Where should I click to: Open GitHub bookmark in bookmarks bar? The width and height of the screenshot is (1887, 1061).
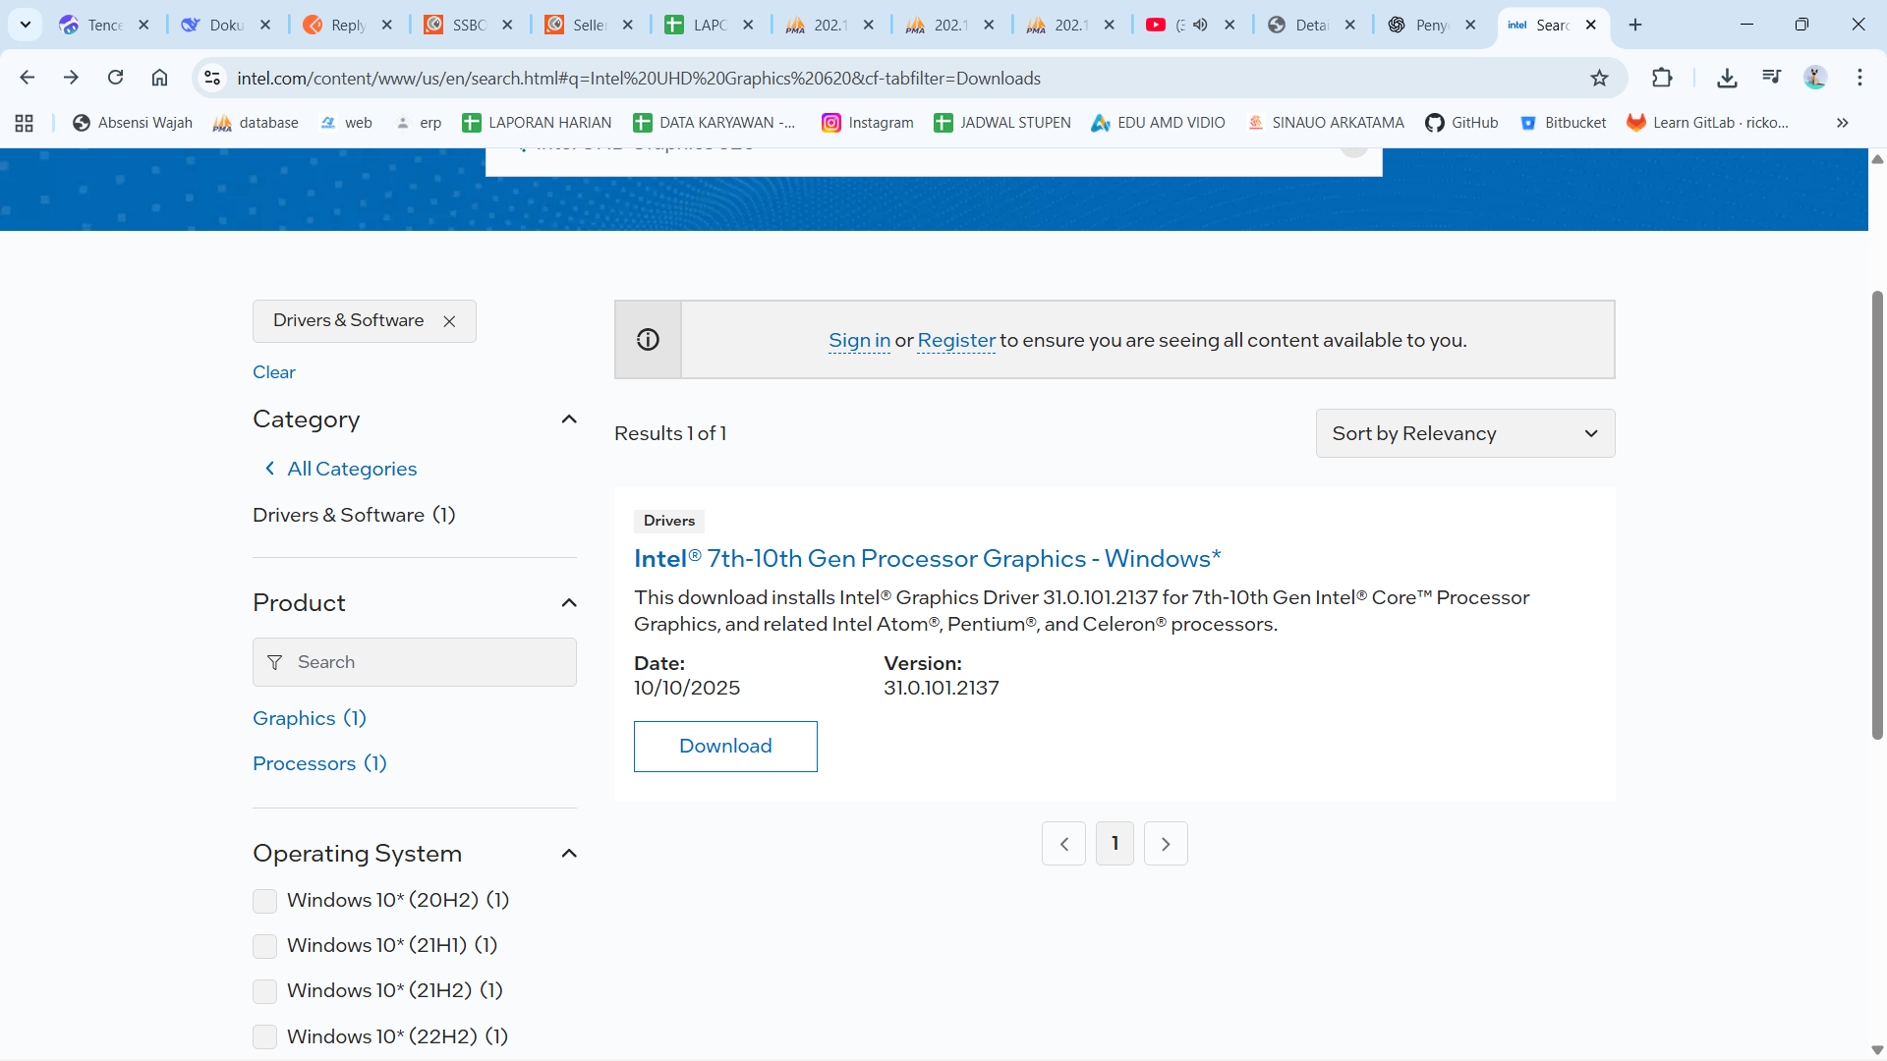1461,123
